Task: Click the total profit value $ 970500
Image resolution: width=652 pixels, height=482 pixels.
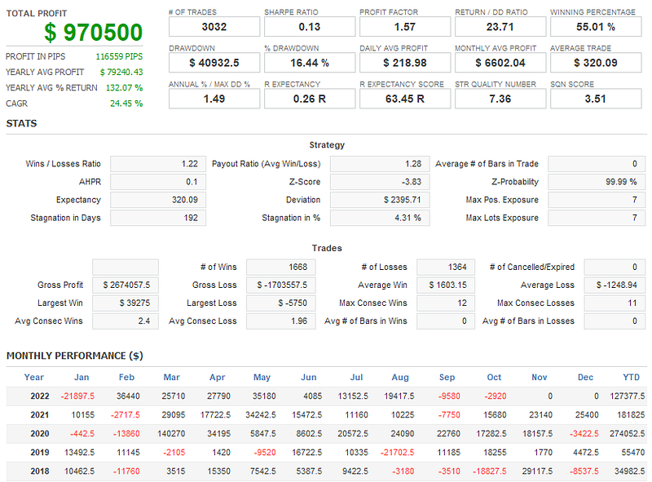Action: pyautogui.click(x=93, y=32)
